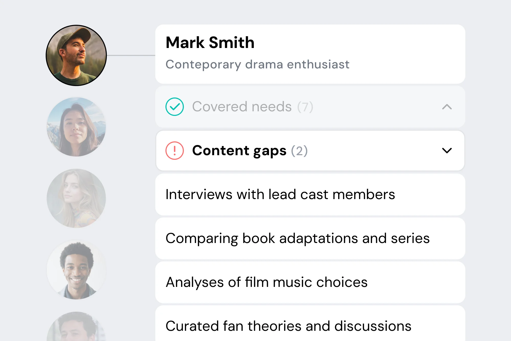Click the Covered needs count (7)
The height and width of the screenshot is (341, 511).
pyautogui.click(x=305, y=107)
